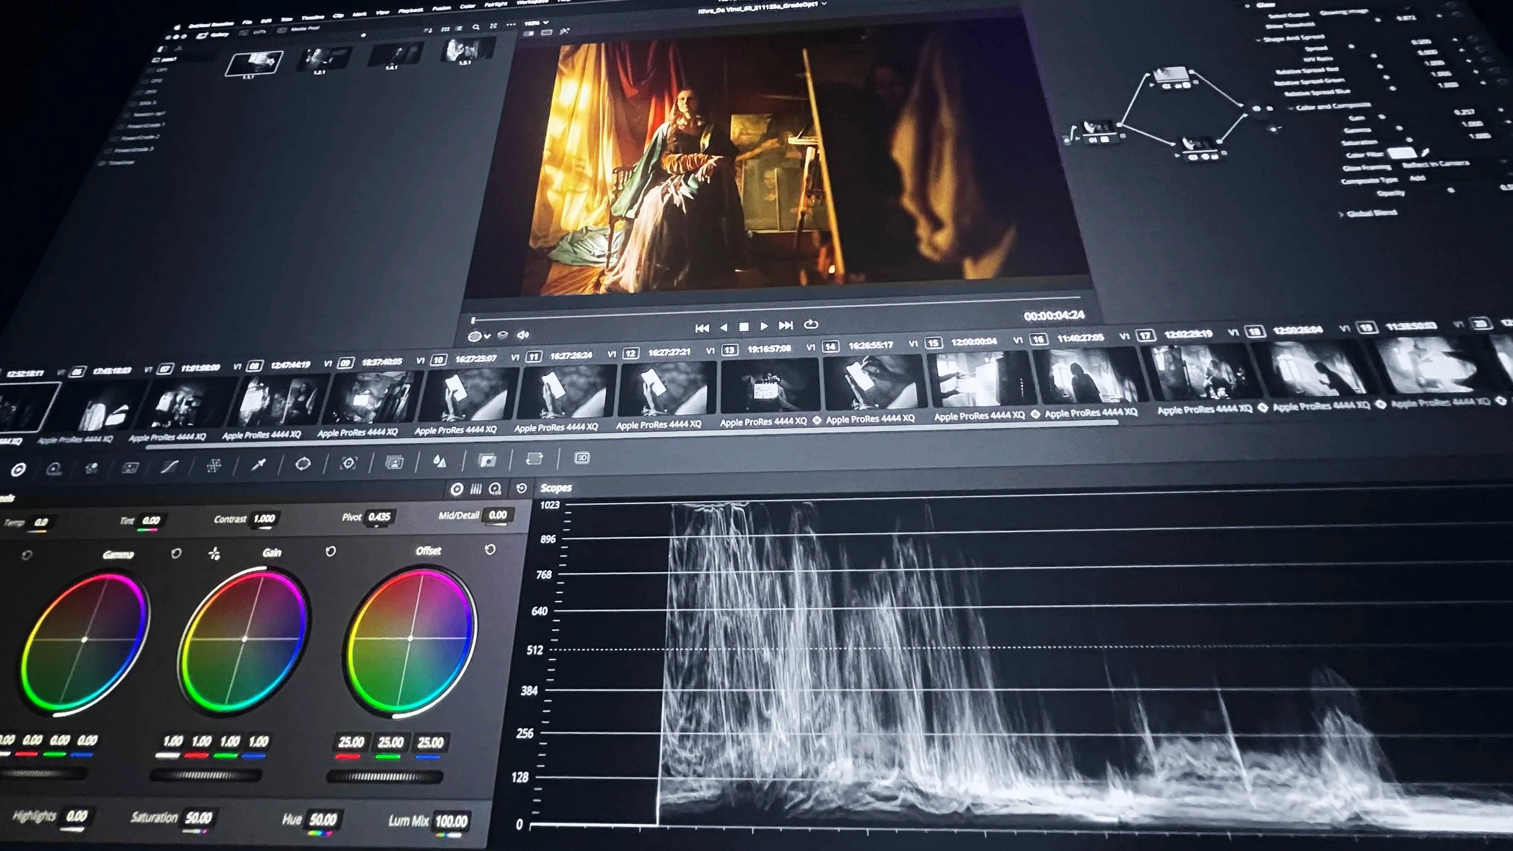Expand the Global Blend section
The width and height of the screenshot is (1513, 851).
[x=1341, y=214]
